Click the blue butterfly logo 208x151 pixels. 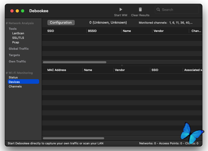(x=192, y=133)
